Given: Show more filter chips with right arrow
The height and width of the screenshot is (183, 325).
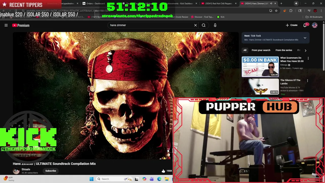Looking at the screenshot, I should (x=305, y=50).
